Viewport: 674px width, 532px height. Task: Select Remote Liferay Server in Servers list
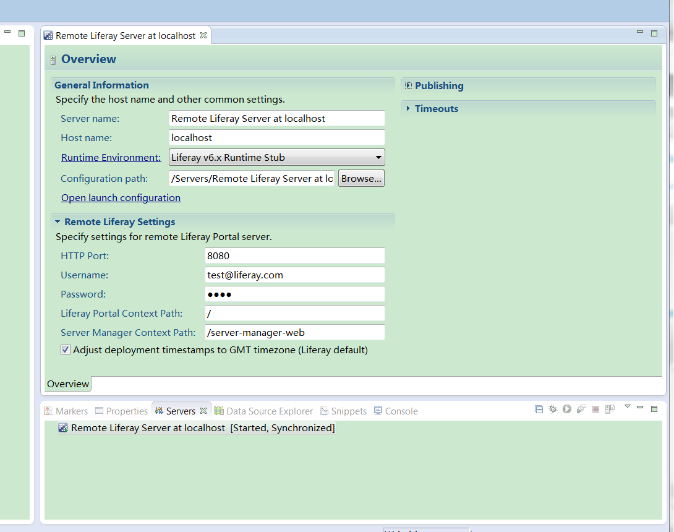pyautogui.click(x=148, y=428)
